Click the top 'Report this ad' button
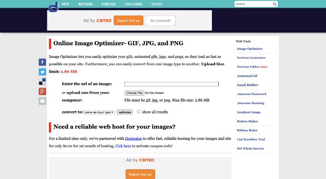The image size is (326, 179). pyautogui.click(x=128, y=21)
